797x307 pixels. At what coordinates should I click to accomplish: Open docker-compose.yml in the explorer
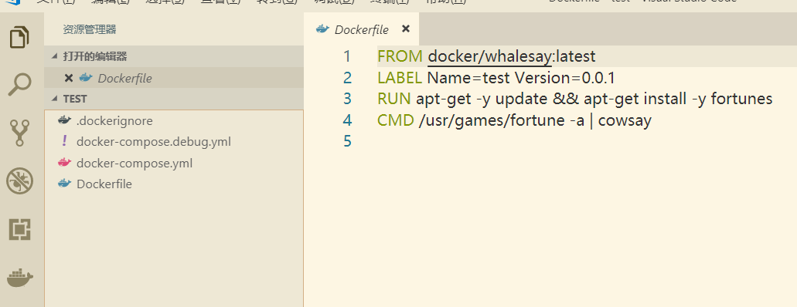pos(174,163)
